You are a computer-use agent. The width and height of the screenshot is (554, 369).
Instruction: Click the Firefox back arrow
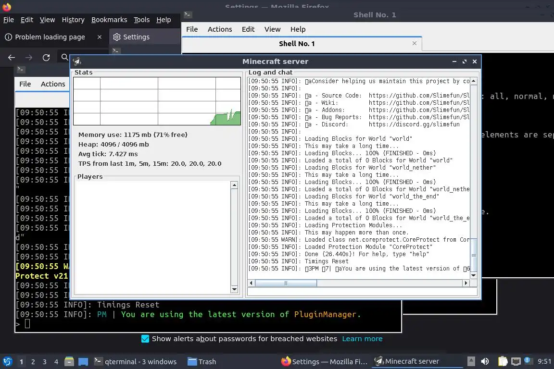[x=12, y=58]
